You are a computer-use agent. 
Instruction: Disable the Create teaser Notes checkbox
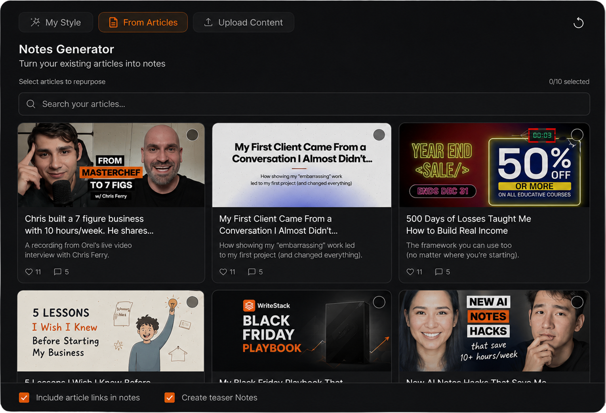[x=170, y=398]
